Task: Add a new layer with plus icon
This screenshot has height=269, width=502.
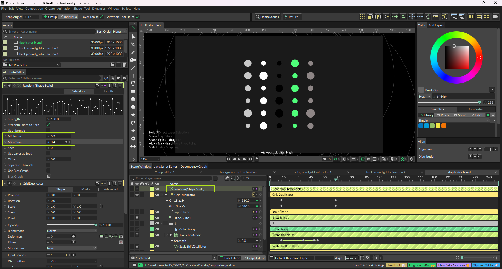Action: pos(215,178)
